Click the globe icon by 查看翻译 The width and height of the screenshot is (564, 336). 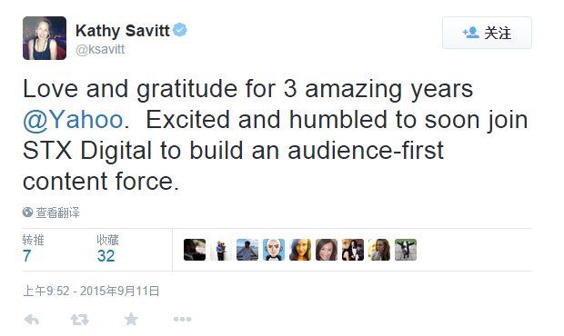tap(27, 212)
